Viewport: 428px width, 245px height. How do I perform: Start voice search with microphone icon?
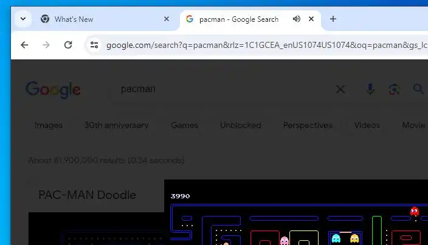point(370,89)
